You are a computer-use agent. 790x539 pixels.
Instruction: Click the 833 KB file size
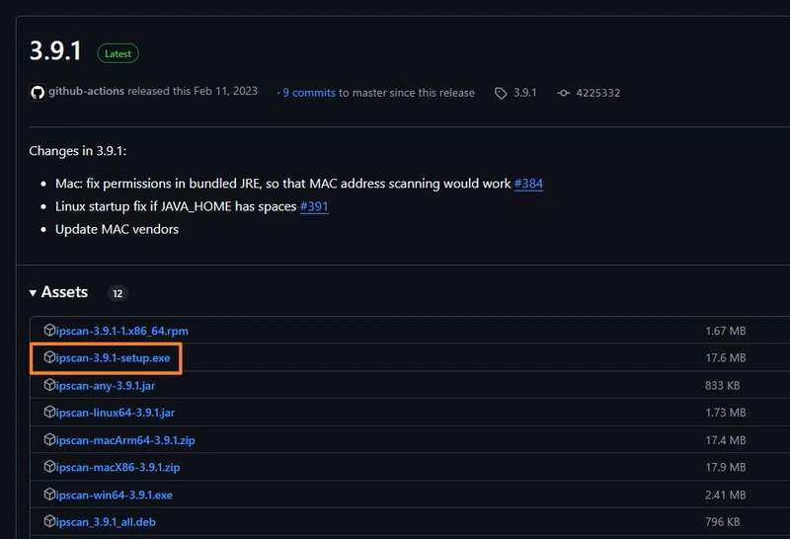[723, 385]
